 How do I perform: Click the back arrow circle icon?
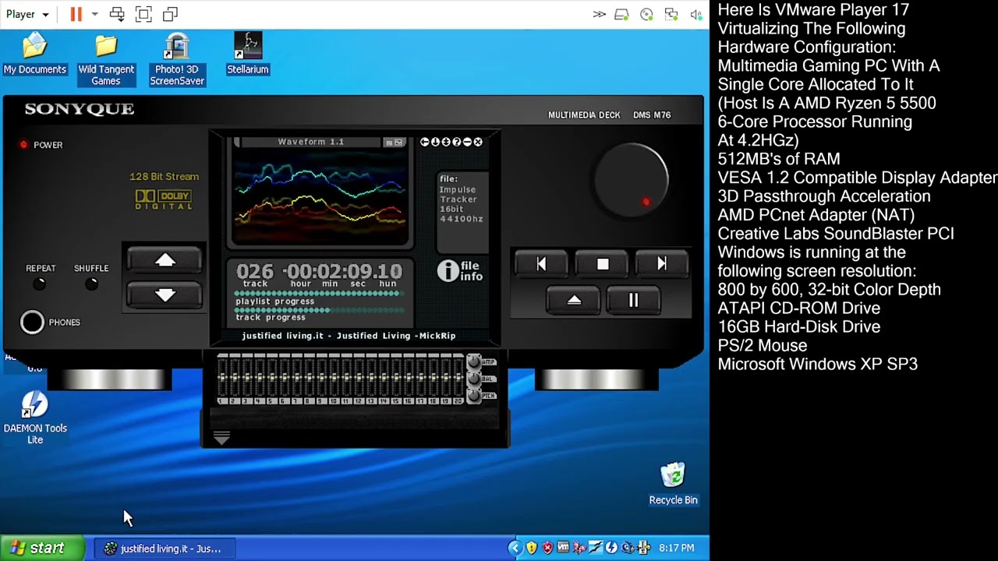pyautogui.click(x=425, y=142)
